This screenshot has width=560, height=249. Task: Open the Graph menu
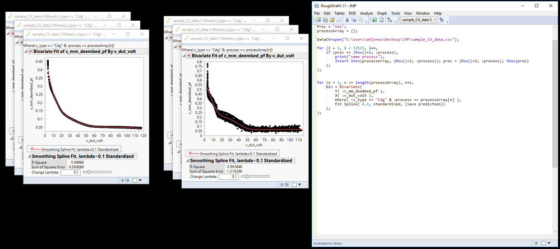pyautogui.click(x=382, y=13)
